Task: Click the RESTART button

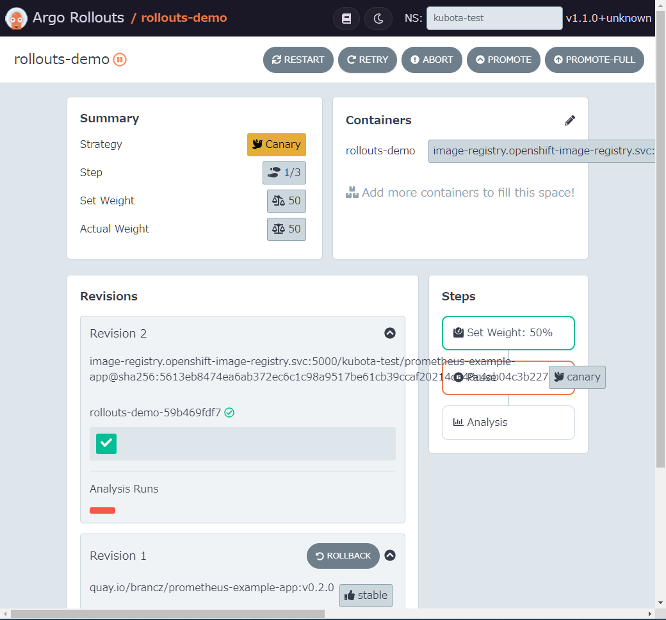Action: tap(298, 60)
